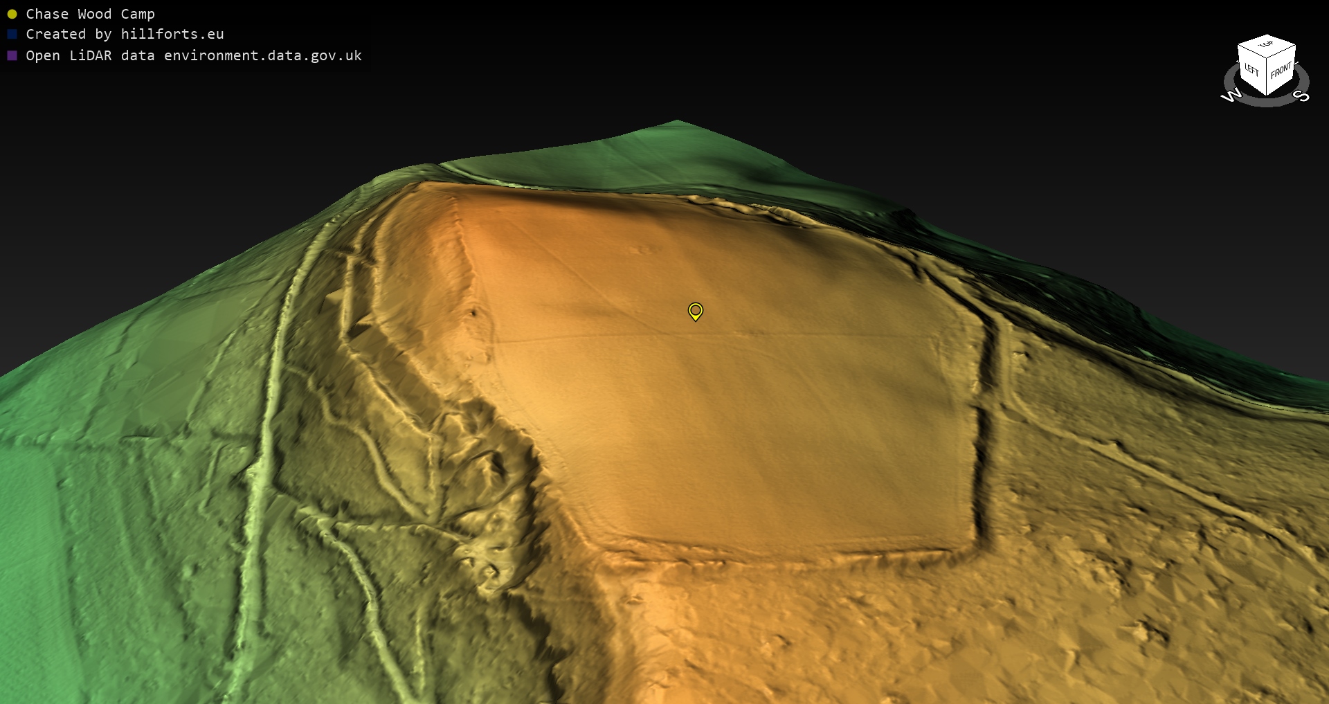Image resolution: width=1329 pixels, height=704 pixels.
Task: Click the green summit peak of the terrain
Action: 677,123
